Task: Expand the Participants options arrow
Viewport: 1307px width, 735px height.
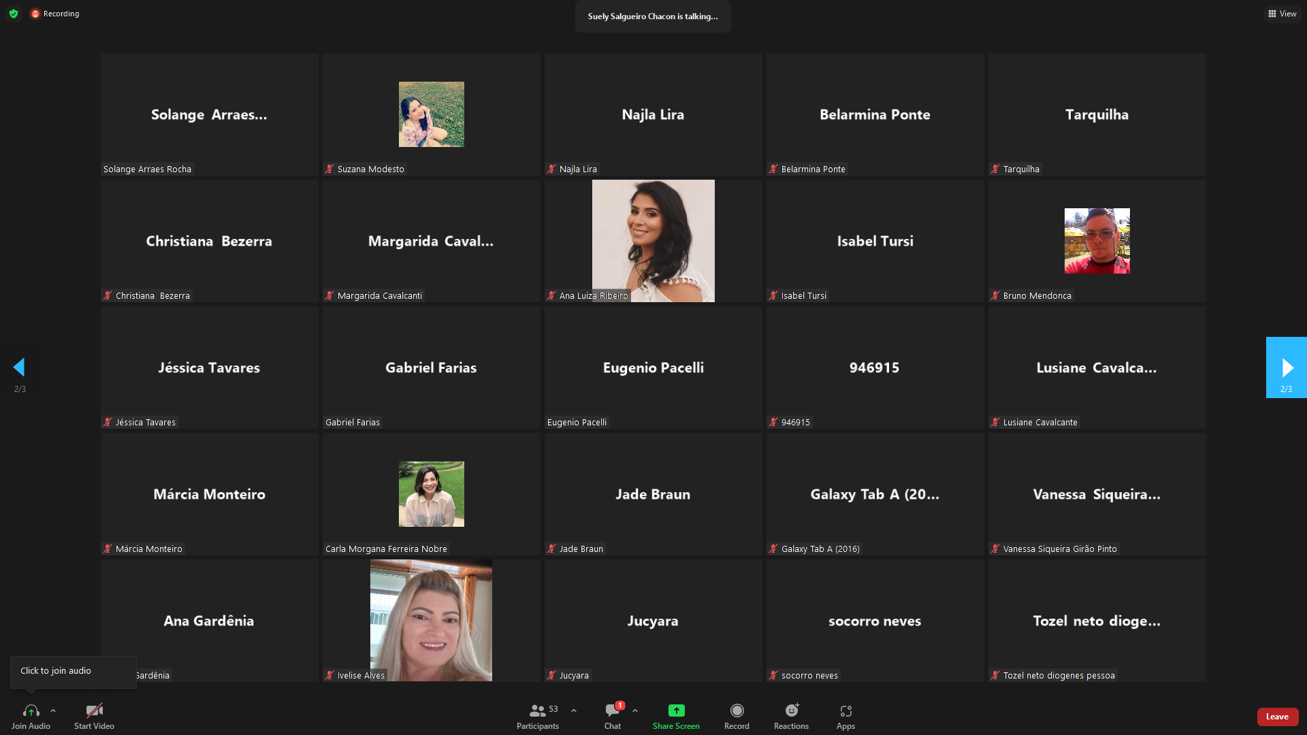Action: tap(574, 710)
